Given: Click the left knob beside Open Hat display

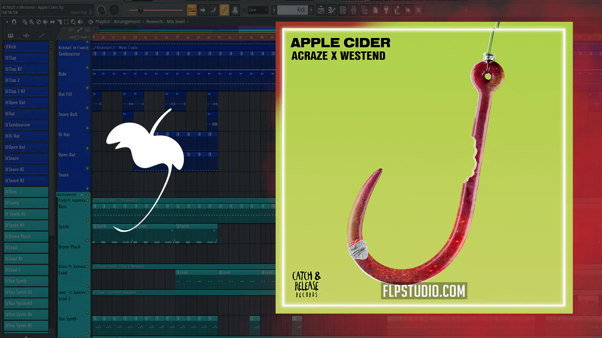Looking at the screenshot, I should pos(101,10).
